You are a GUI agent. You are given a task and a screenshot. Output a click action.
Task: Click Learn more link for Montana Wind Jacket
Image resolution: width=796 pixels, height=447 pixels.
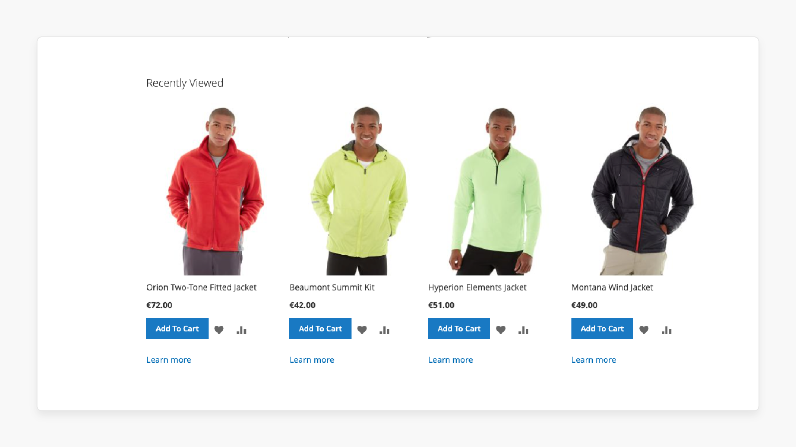coord(593,360)
